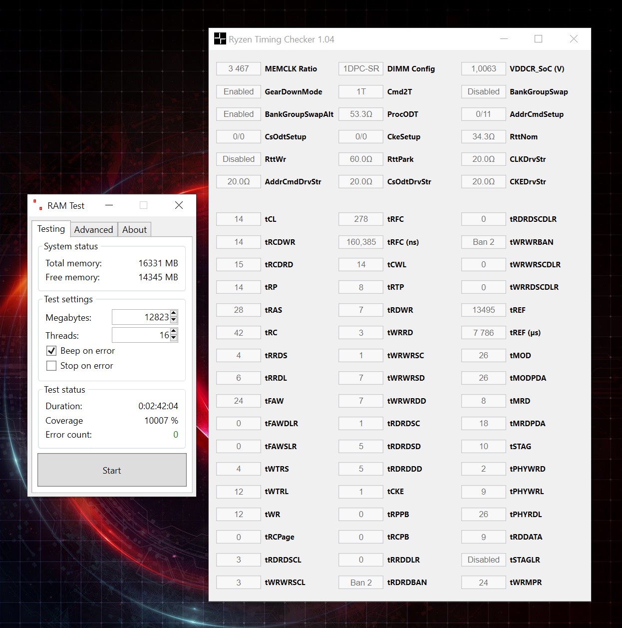Click the RttWr Disabled field
This screenshot has width=622, height=628.
tap(239, 159)
